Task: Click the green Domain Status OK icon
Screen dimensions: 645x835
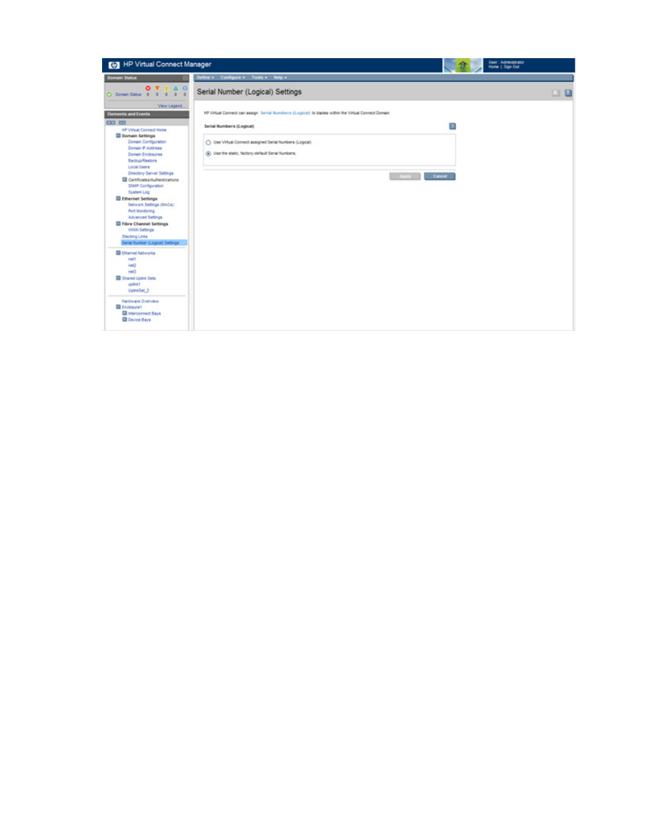Action: pos(110,95)
